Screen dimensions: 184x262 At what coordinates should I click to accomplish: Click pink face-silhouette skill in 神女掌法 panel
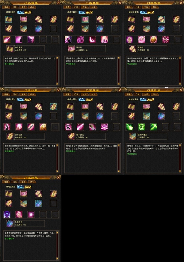point(19,40)
